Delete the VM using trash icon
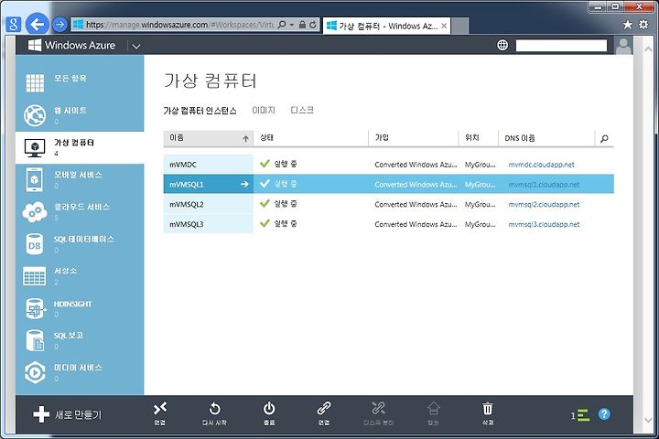659x439 pixels. pyautogui.click(x=488, y=408)
